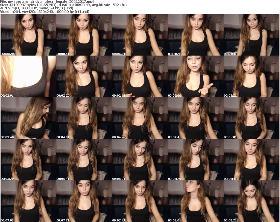This screenshot has width=280, height=222.
Task: Choose the thumbnail stamped 00:02:41
Action: (x=140, y=76)
